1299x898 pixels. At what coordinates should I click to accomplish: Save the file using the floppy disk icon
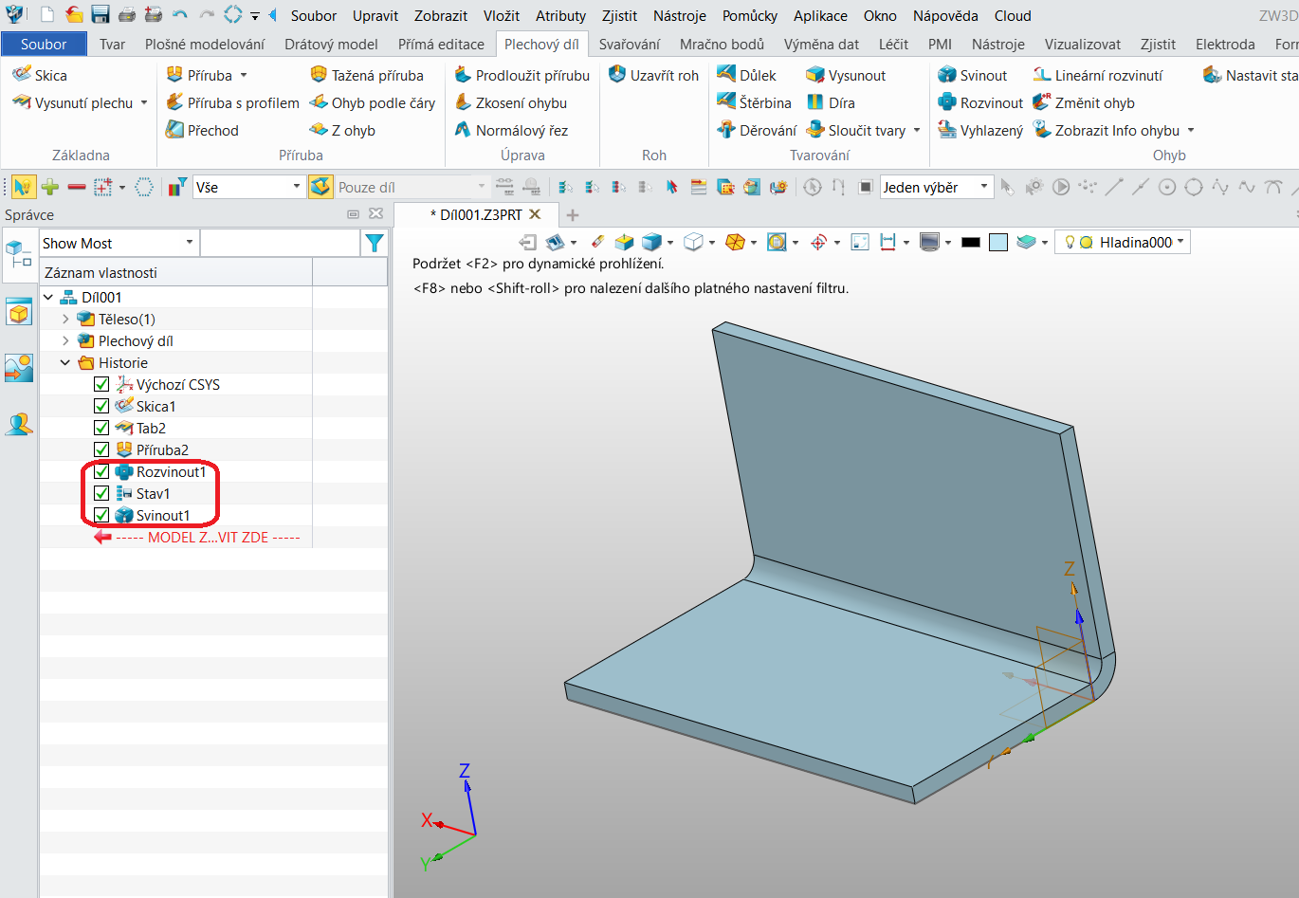click(x=100, y=15)
